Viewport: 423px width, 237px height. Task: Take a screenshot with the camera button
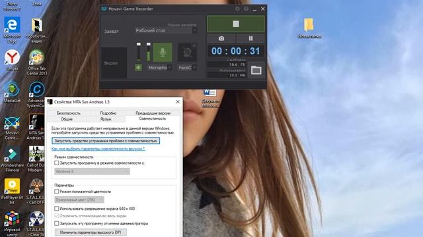[x=221, y=38]
